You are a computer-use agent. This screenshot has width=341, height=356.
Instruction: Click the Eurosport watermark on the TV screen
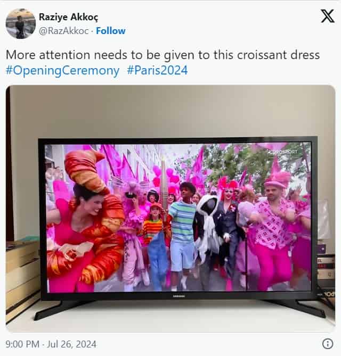[282, 152]
